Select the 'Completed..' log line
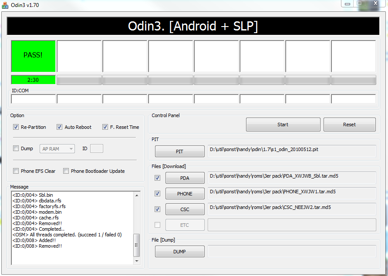This screenshot has width=388, height=276. click(x=38, y=229)
